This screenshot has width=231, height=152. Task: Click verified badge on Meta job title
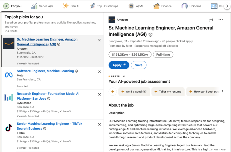click(76, 71)
